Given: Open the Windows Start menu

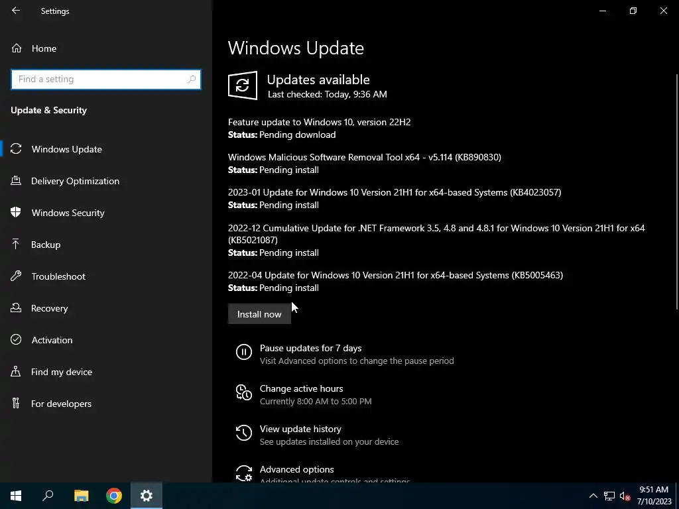Looking at the screenshot, I should click(x=16, y=496).
